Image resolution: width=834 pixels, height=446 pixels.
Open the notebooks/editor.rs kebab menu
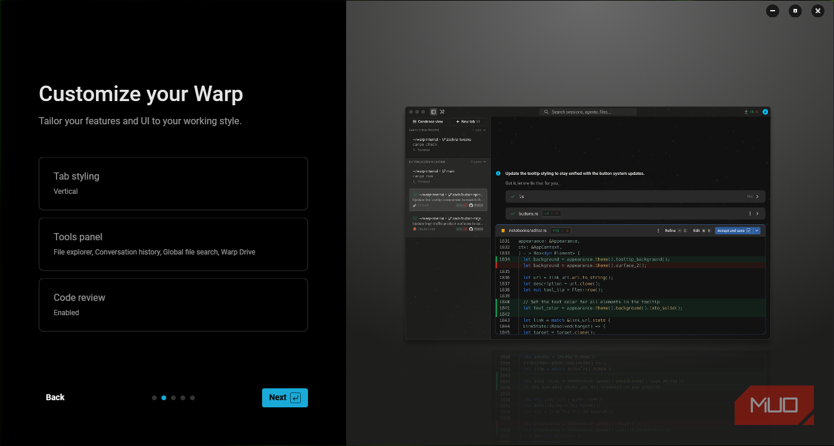coord(658,231)
